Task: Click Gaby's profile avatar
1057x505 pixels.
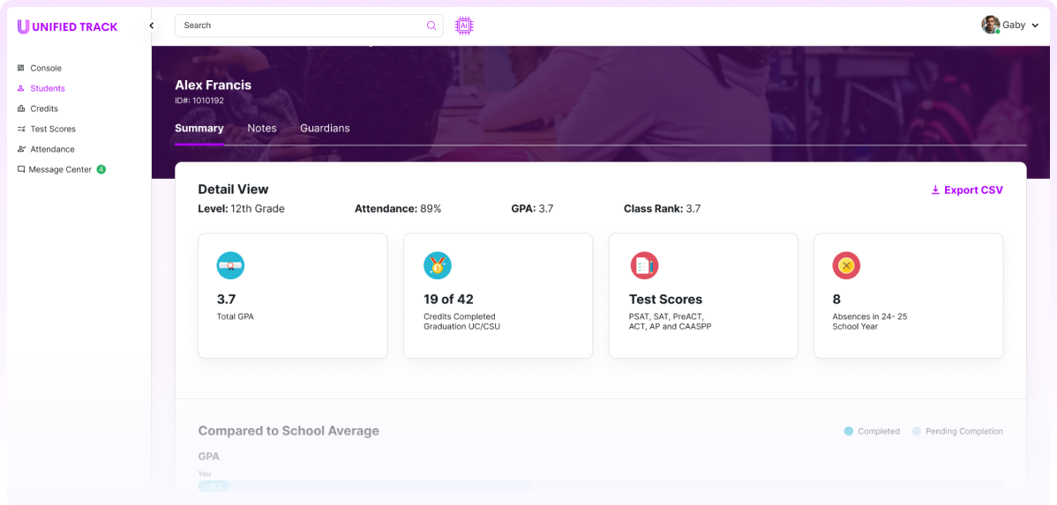Action: point(990,25)
